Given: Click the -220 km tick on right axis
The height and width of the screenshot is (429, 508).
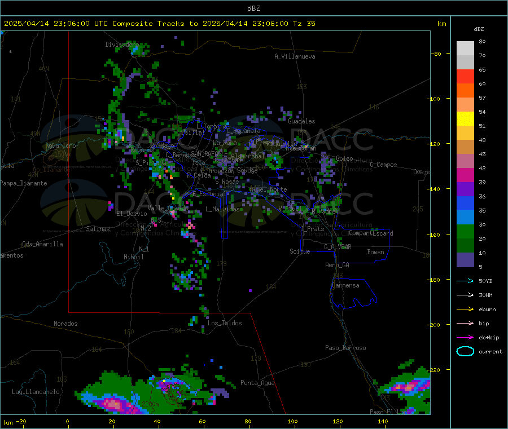Looking at the screenshot, I should pyautogui.click(x=435, y=370).
